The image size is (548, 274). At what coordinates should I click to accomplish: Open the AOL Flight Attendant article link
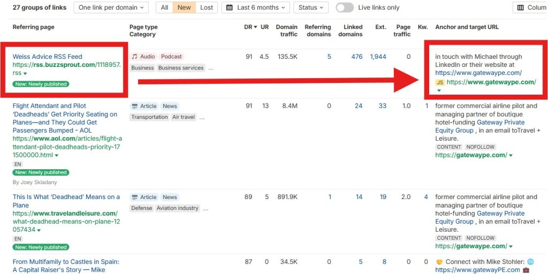click(65, 118)
